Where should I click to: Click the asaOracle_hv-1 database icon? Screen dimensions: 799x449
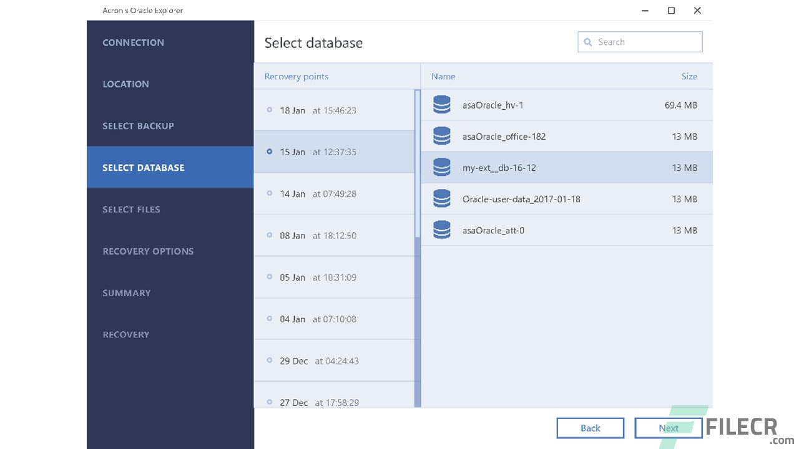[x=442, y=105]
